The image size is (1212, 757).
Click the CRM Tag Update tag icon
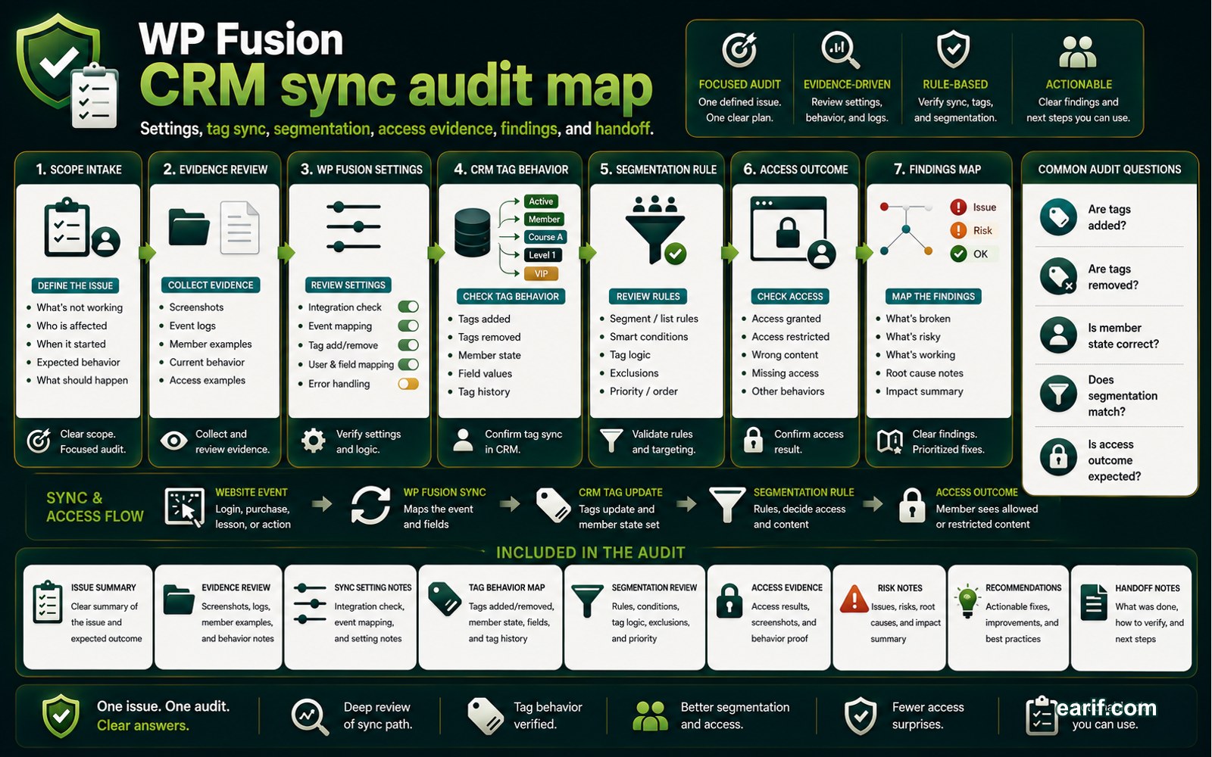coord(553,505)
